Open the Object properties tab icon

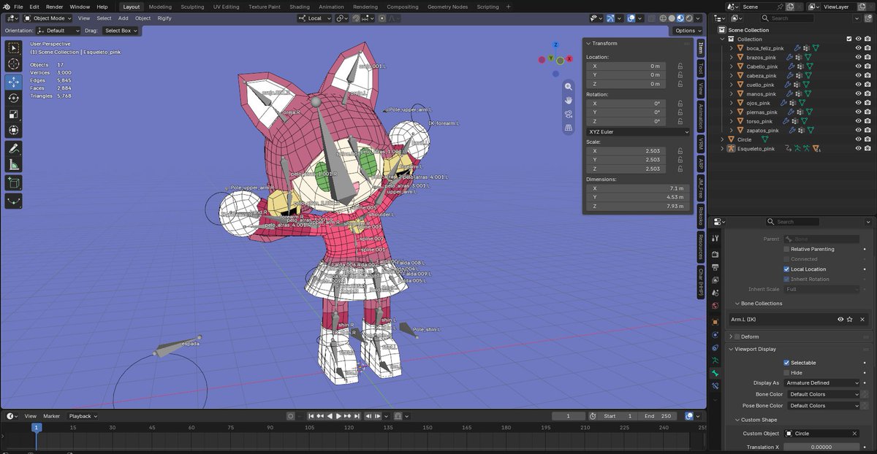715,323
